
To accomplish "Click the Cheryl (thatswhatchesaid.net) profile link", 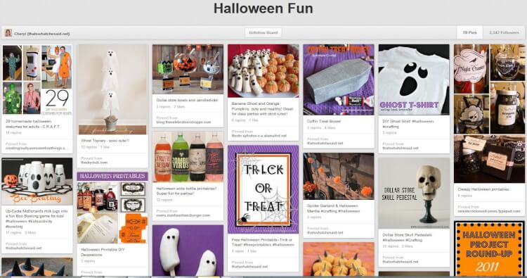I will (42, 33).
